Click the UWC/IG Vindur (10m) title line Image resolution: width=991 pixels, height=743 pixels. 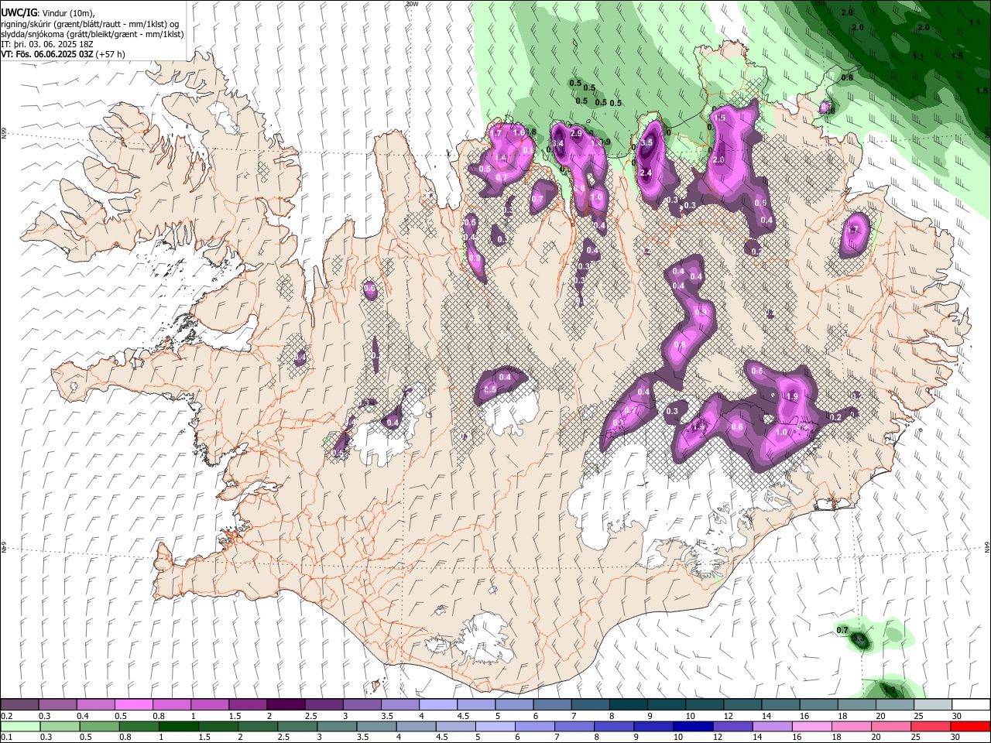(x=47, y=13)
